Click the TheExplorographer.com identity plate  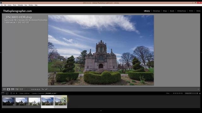17,11
